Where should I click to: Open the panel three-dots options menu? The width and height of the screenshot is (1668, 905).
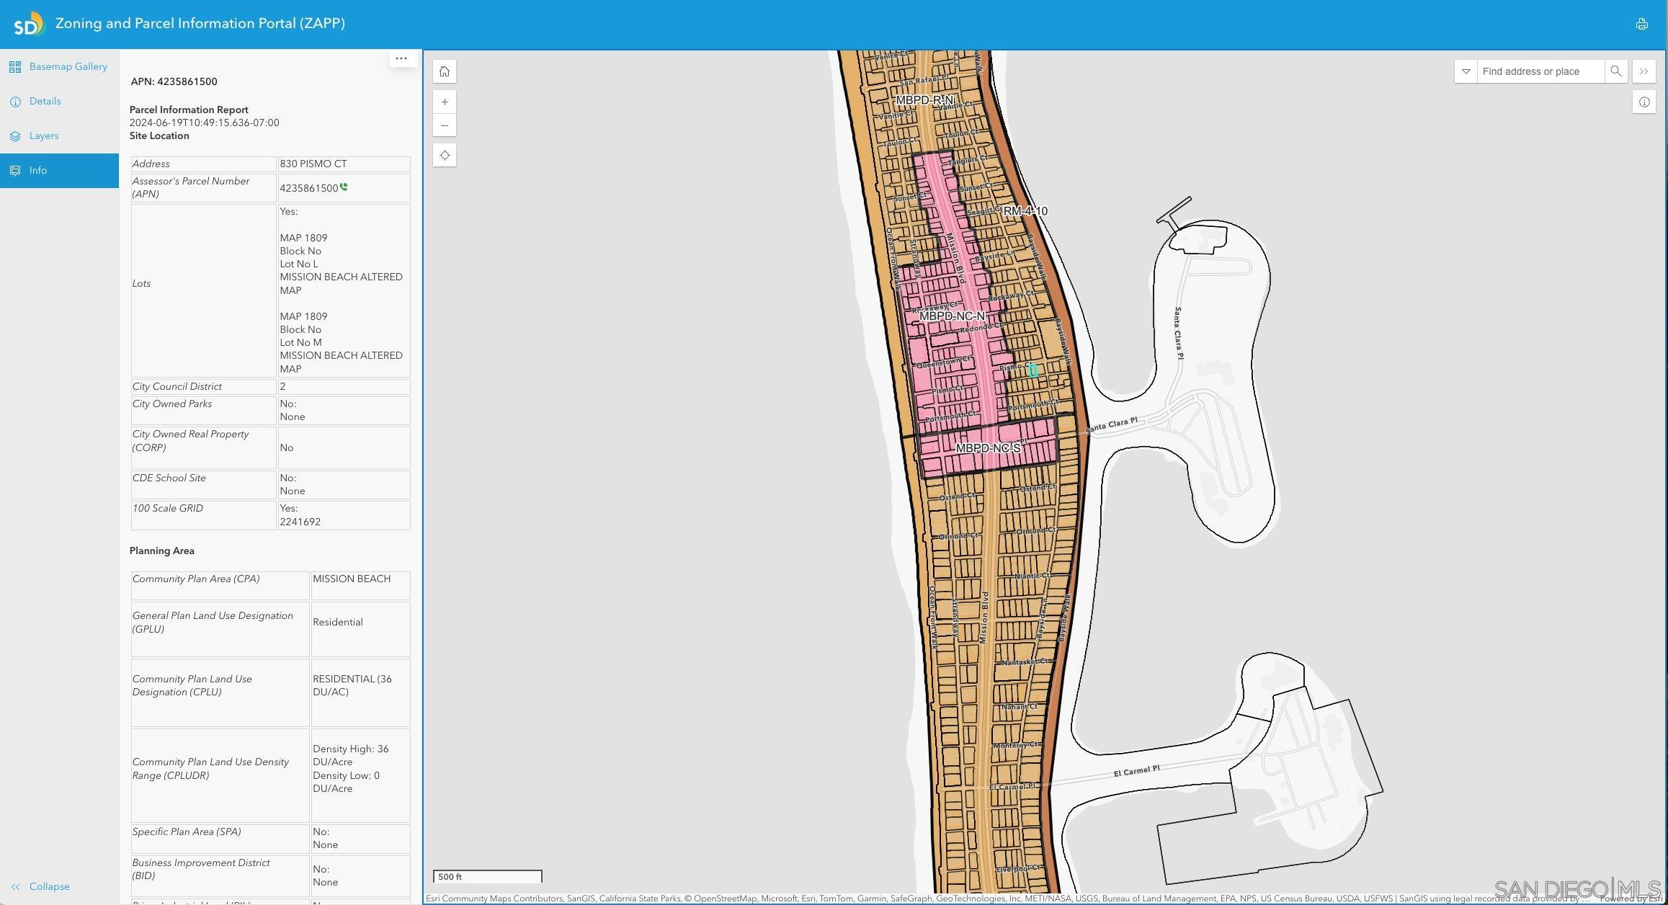[x=401, y=58]
